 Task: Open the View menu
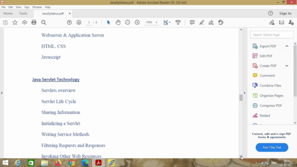click(19, 7)
